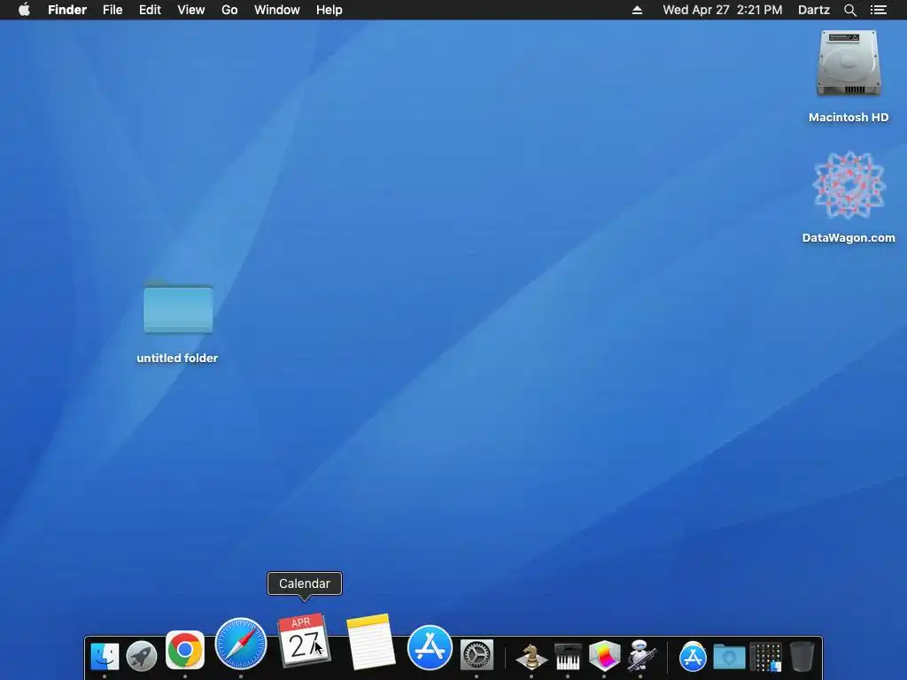
Task: Open the Apple menu
Action: [24, 9]
